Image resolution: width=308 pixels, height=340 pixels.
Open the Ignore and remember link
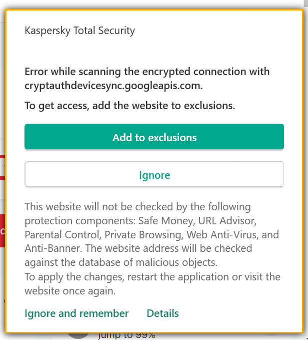click(x=76, y=313)
